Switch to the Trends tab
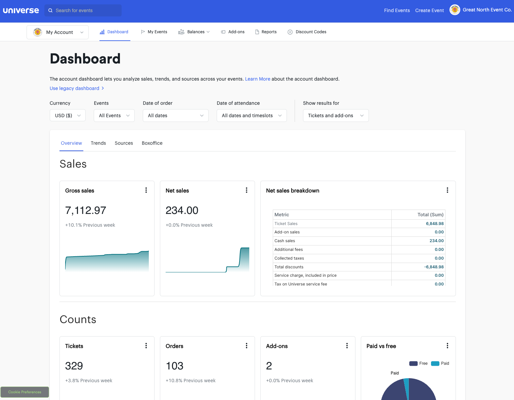This screenshot has width=514, height=400. point(98,143)
